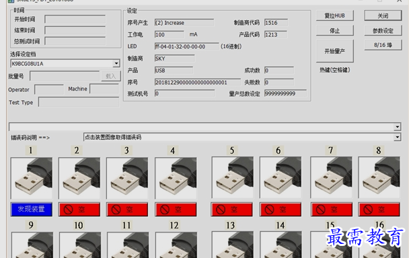
Task: Click the 热键(空格键) hotkey label
Action: click(334, 70)
